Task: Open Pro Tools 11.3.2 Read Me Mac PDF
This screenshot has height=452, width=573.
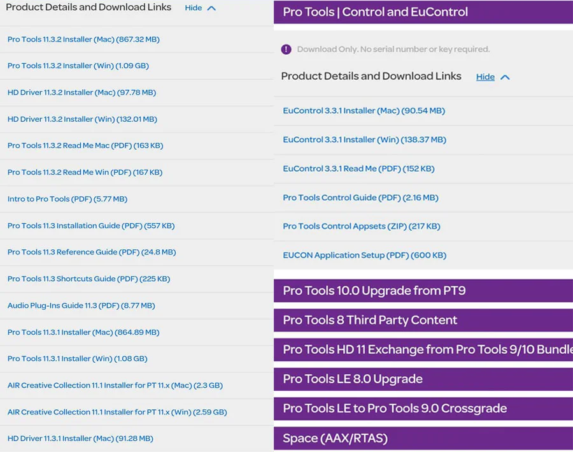Action: tap(85, 145)
